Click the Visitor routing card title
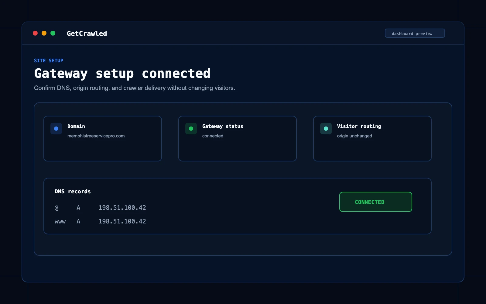This screenshot has width=486, height=304. point(359,126)
